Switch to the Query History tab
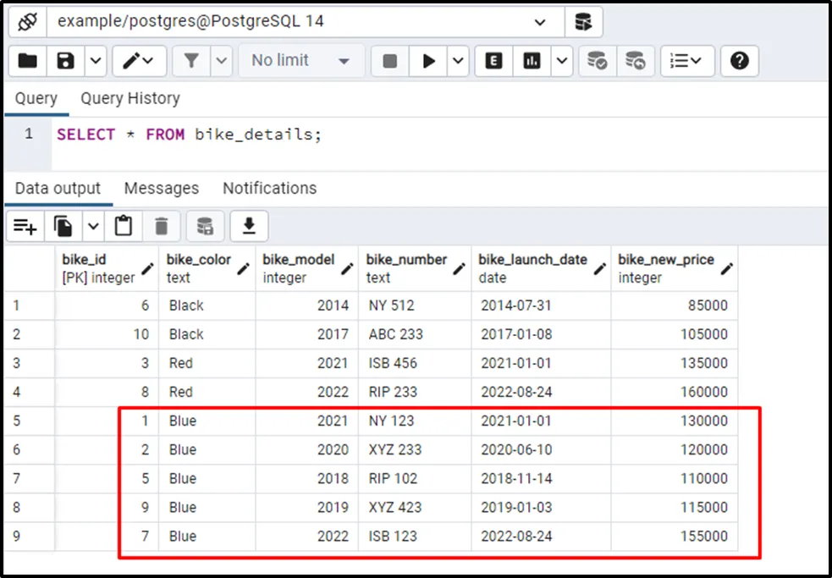Viewport: 832px width, 578px height. point(130,98)
